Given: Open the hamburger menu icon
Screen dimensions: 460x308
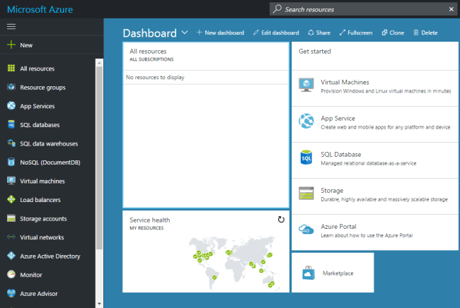Looking at the screenshot, I should [x=11, y=27].
